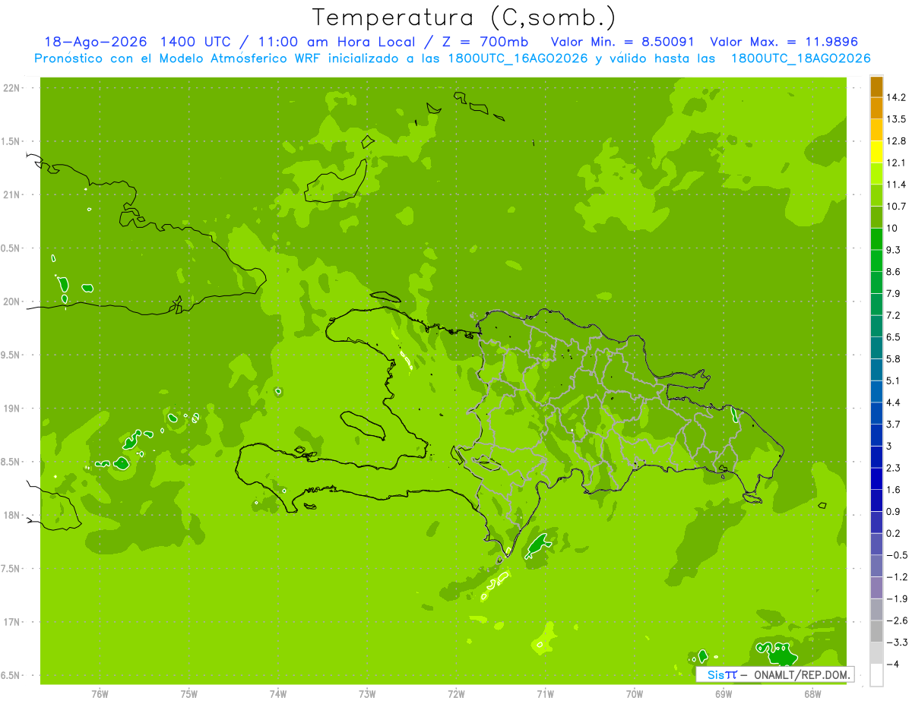The image size is (912, 704).
Task: Click the '69W' longitude label
Action: coord(724,694)
